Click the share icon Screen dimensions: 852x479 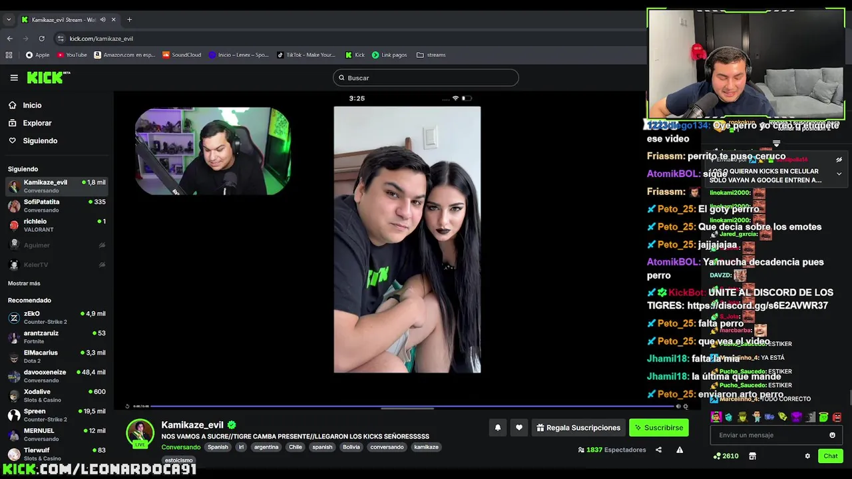pos(658,450)
